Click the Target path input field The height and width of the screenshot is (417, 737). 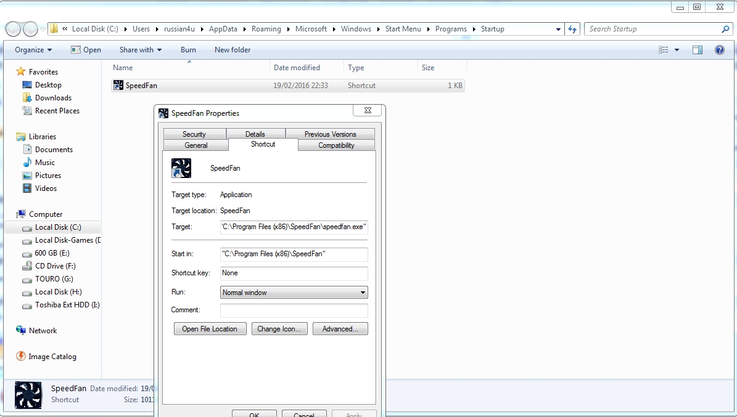point(294,227)
